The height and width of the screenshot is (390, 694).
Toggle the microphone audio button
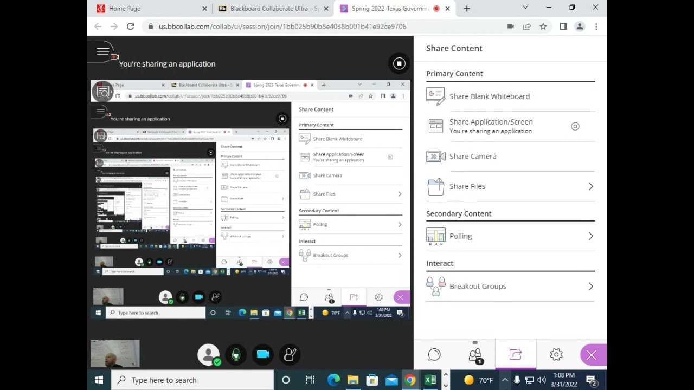(236, 354)
